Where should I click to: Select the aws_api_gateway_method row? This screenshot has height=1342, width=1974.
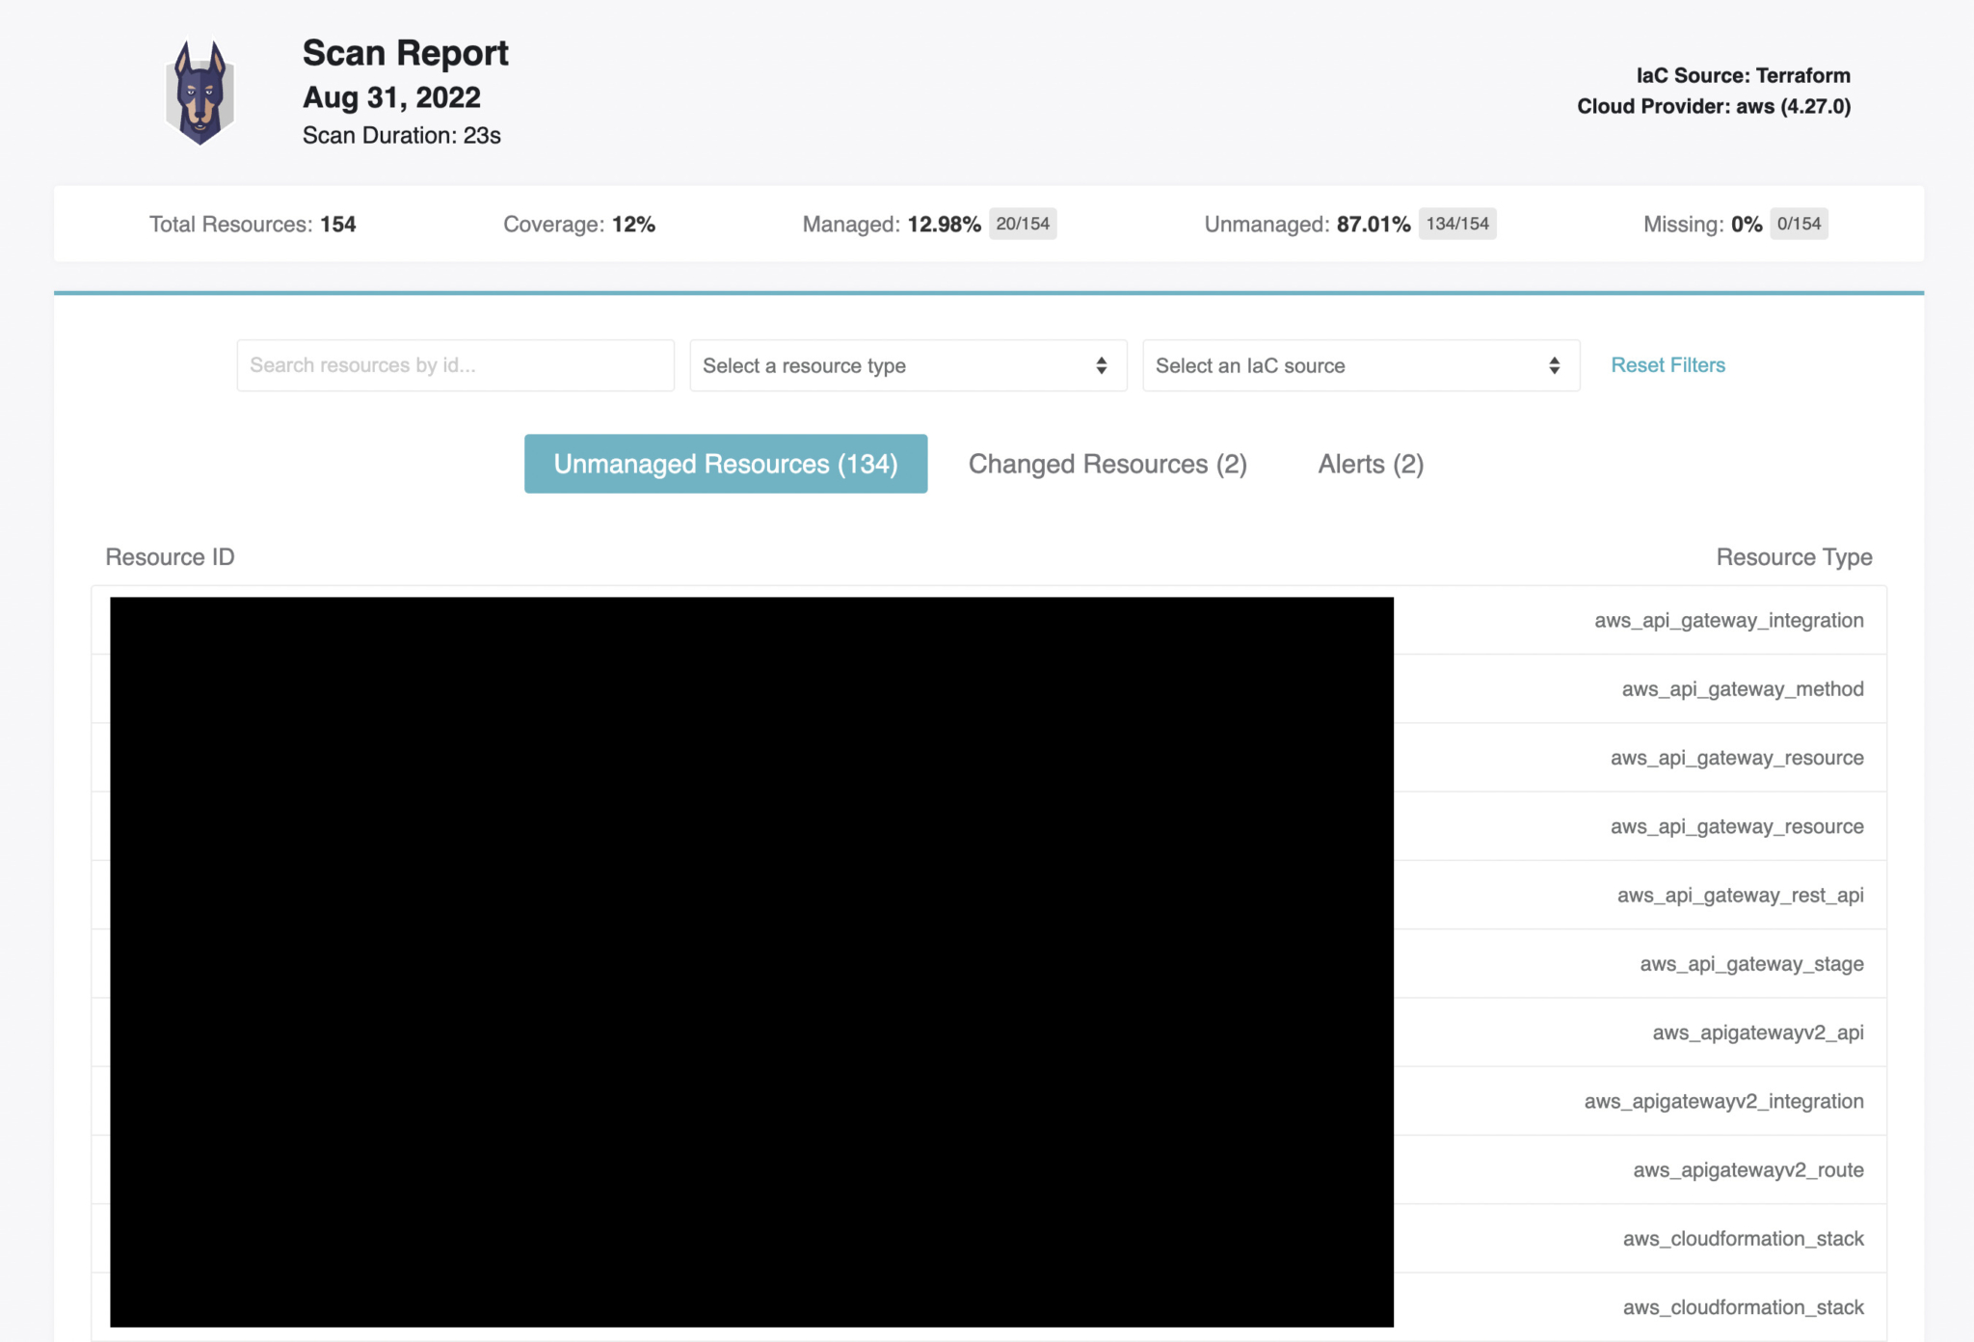coord(1741,689)
